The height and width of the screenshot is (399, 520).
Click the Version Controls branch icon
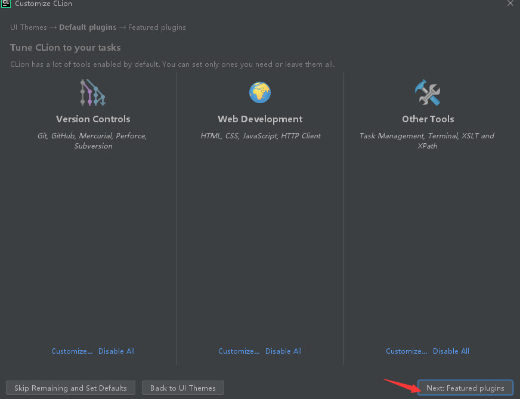(x=93, y=92)
